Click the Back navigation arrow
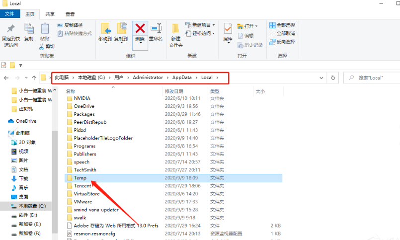Image resolution: width=400 pixels, height=240 pixels. (6, 78)
